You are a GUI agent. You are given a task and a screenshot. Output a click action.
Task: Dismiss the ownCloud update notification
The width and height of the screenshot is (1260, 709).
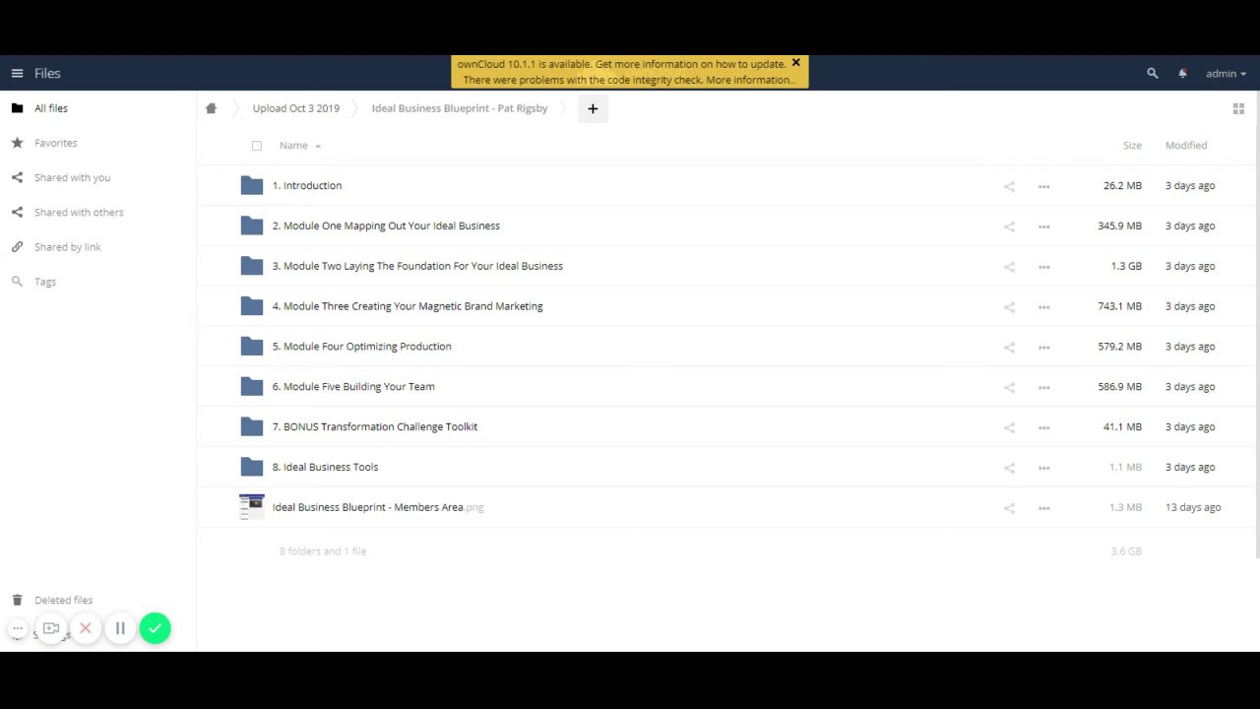pos(796,62)
